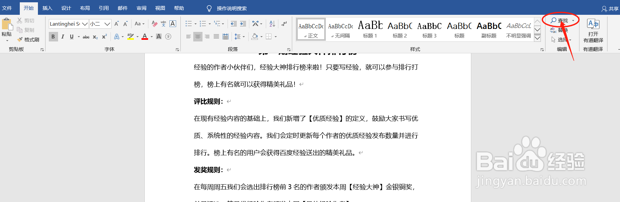Center the paragraph text

198,37
